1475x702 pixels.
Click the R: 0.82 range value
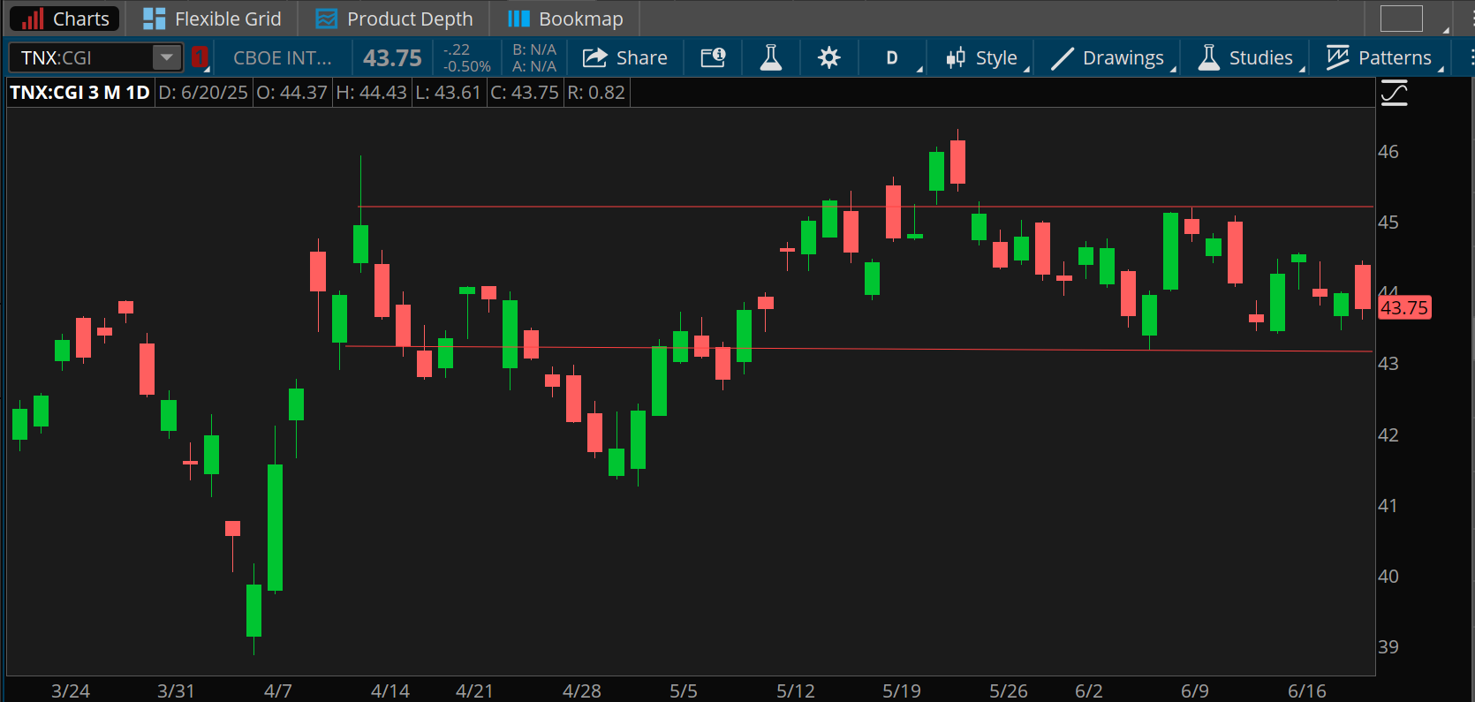596,92
